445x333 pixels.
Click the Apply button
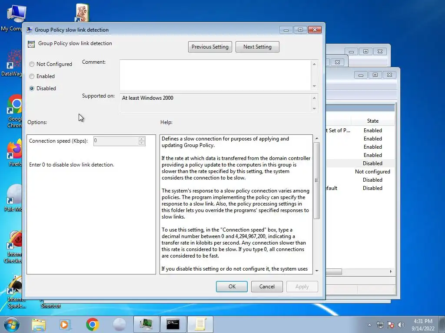click(x=302, y=287)
